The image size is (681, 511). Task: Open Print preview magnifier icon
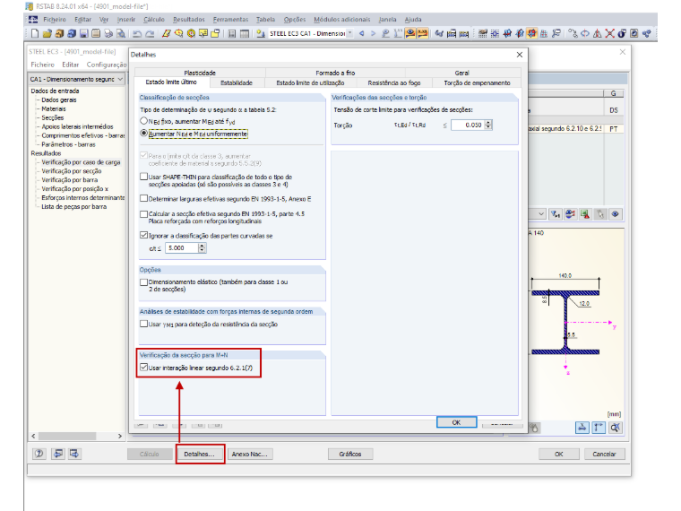click(x=121, y=33)
